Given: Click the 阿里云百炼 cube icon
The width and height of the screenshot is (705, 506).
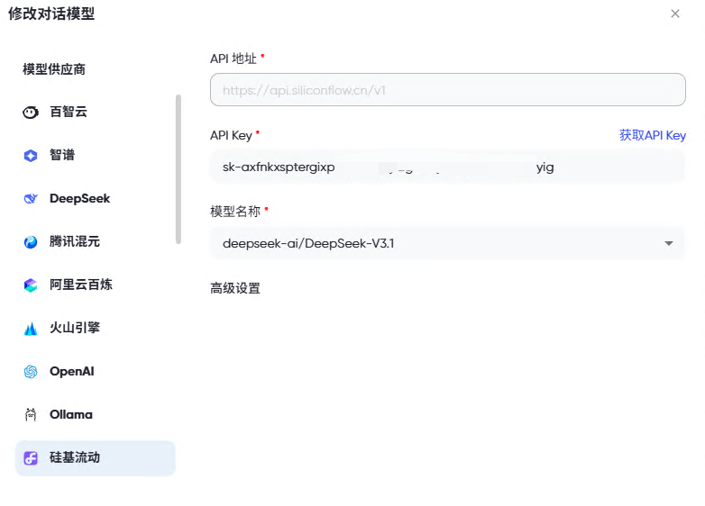Looking at the screenshot, I should click(31, 285).
